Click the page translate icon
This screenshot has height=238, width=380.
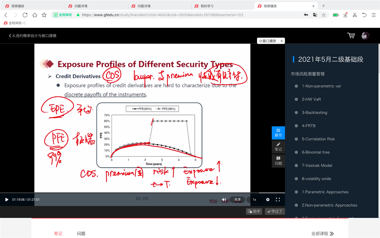point(315,15)
